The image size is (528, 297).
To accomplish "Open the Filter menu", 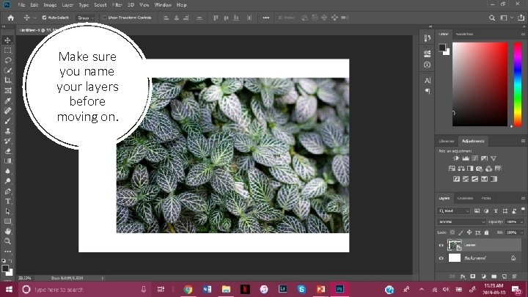I will 117,4.
